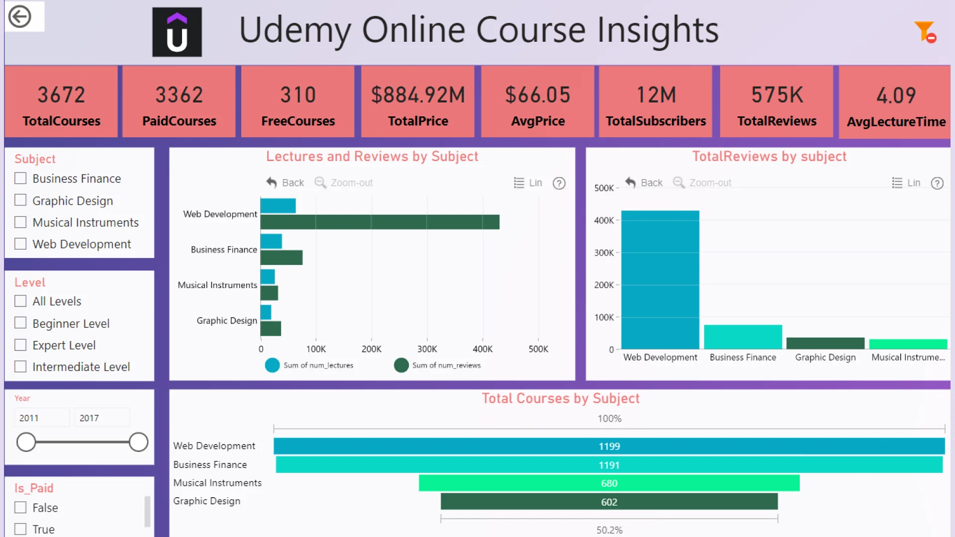Click Zoom-out magnifier in Lectures and Reviews chart
This screenshot has height=537, width=955.
320,182
